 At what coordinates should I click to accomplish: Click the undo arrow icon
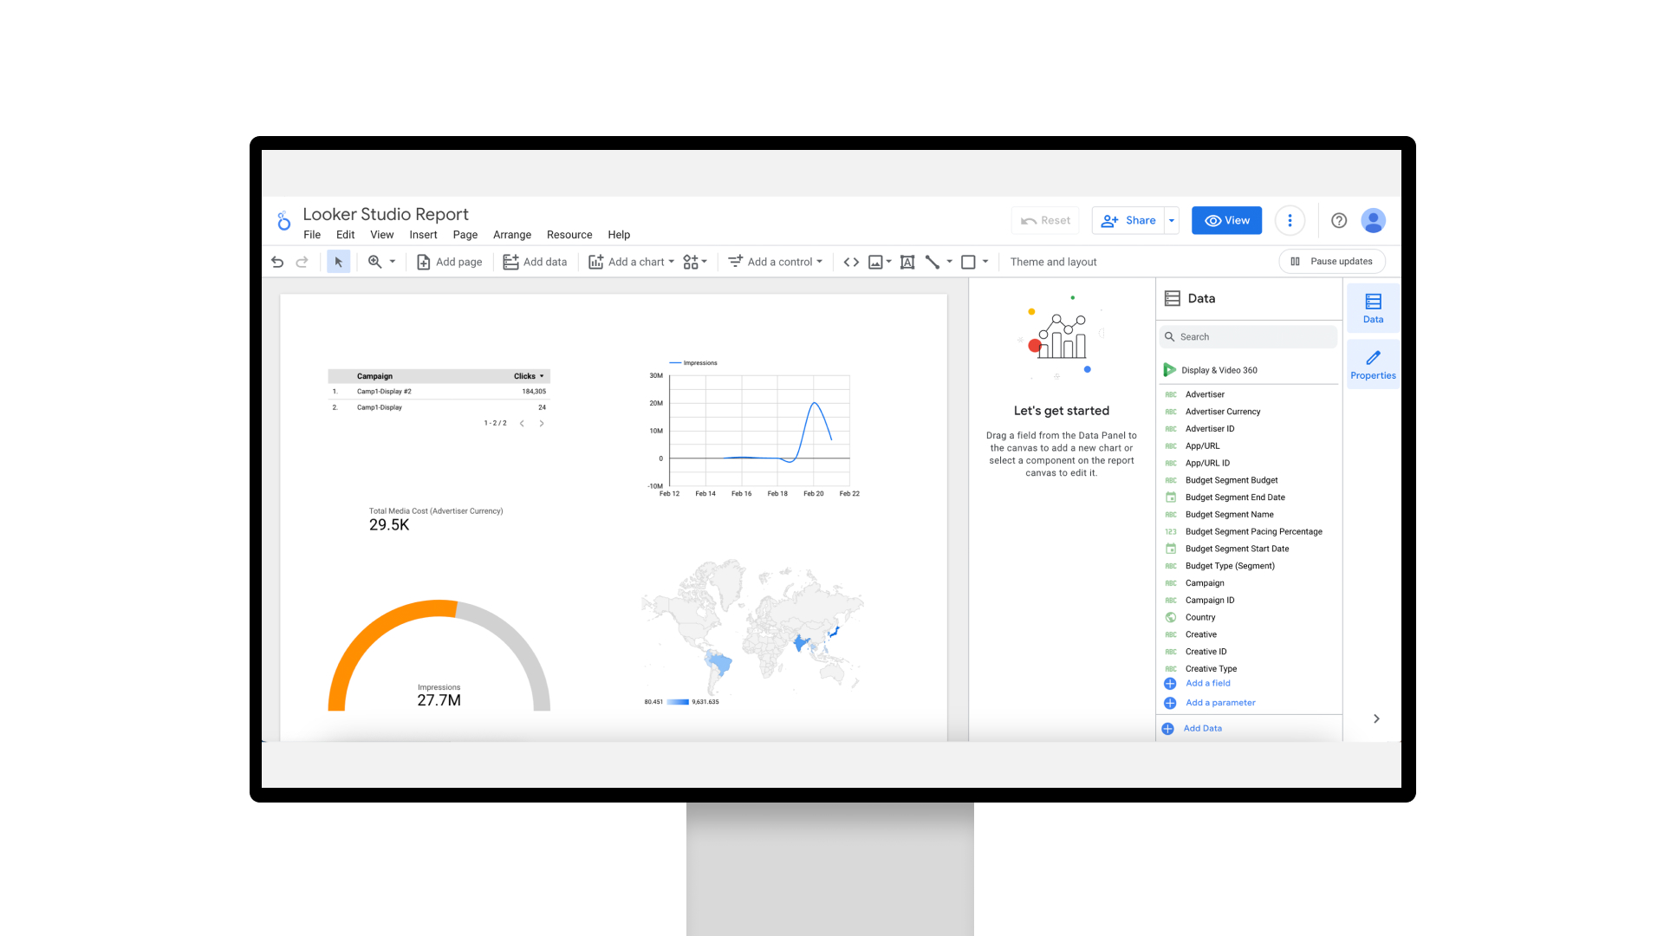[x=277, y=262]
